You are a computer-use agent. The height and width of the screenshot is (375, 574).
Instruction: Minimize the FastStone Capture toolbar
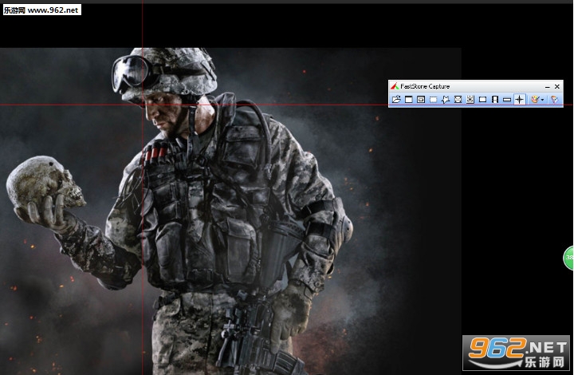tap(547, 87)
